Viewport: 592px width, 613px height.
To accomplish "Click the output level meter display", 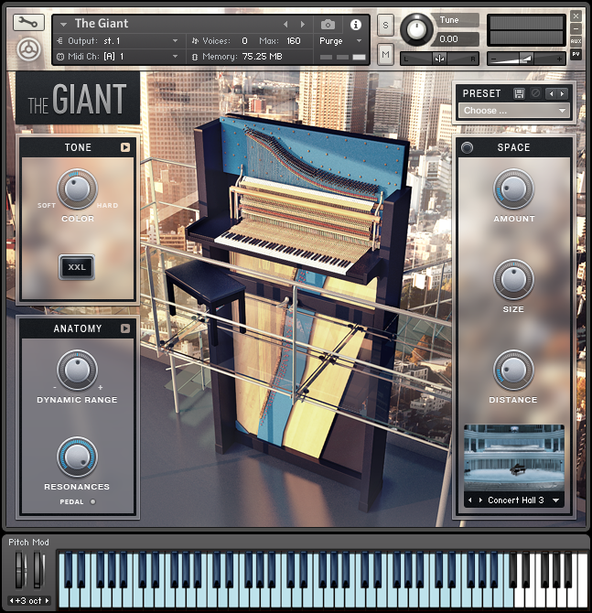I will point(526,30).
